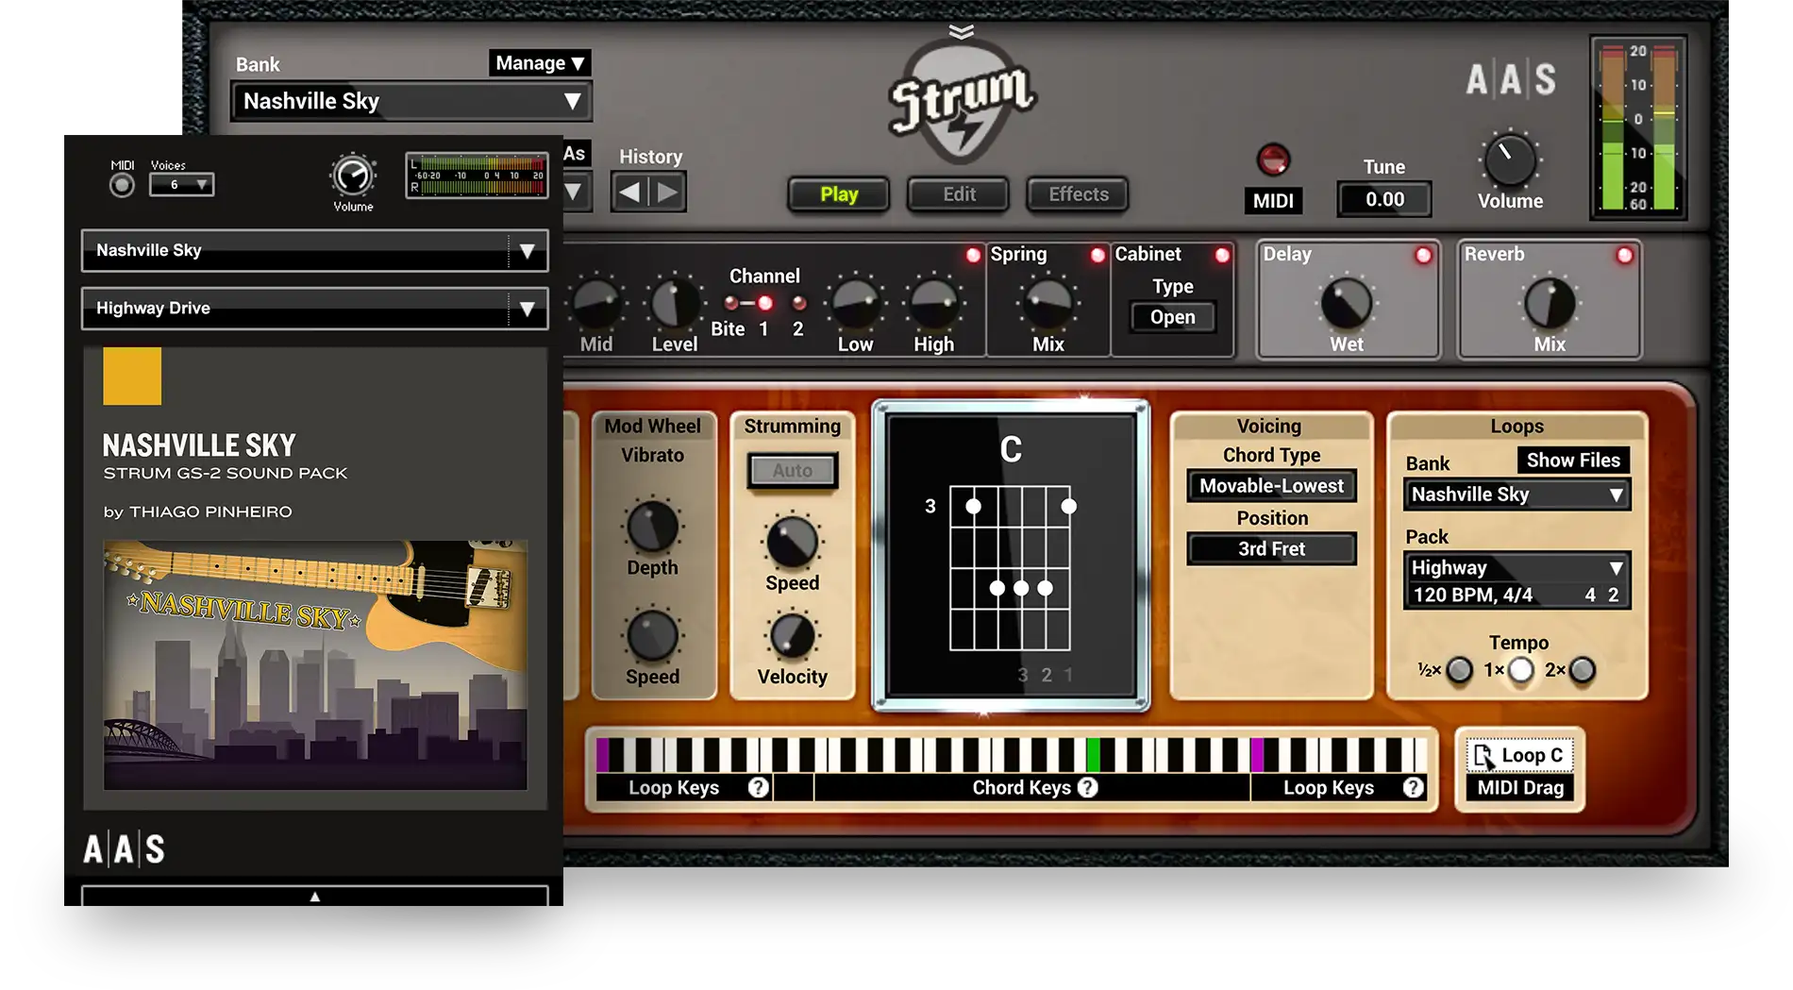Enable Auto strumming
1793x990 pixels.
[x=792, y=470]
